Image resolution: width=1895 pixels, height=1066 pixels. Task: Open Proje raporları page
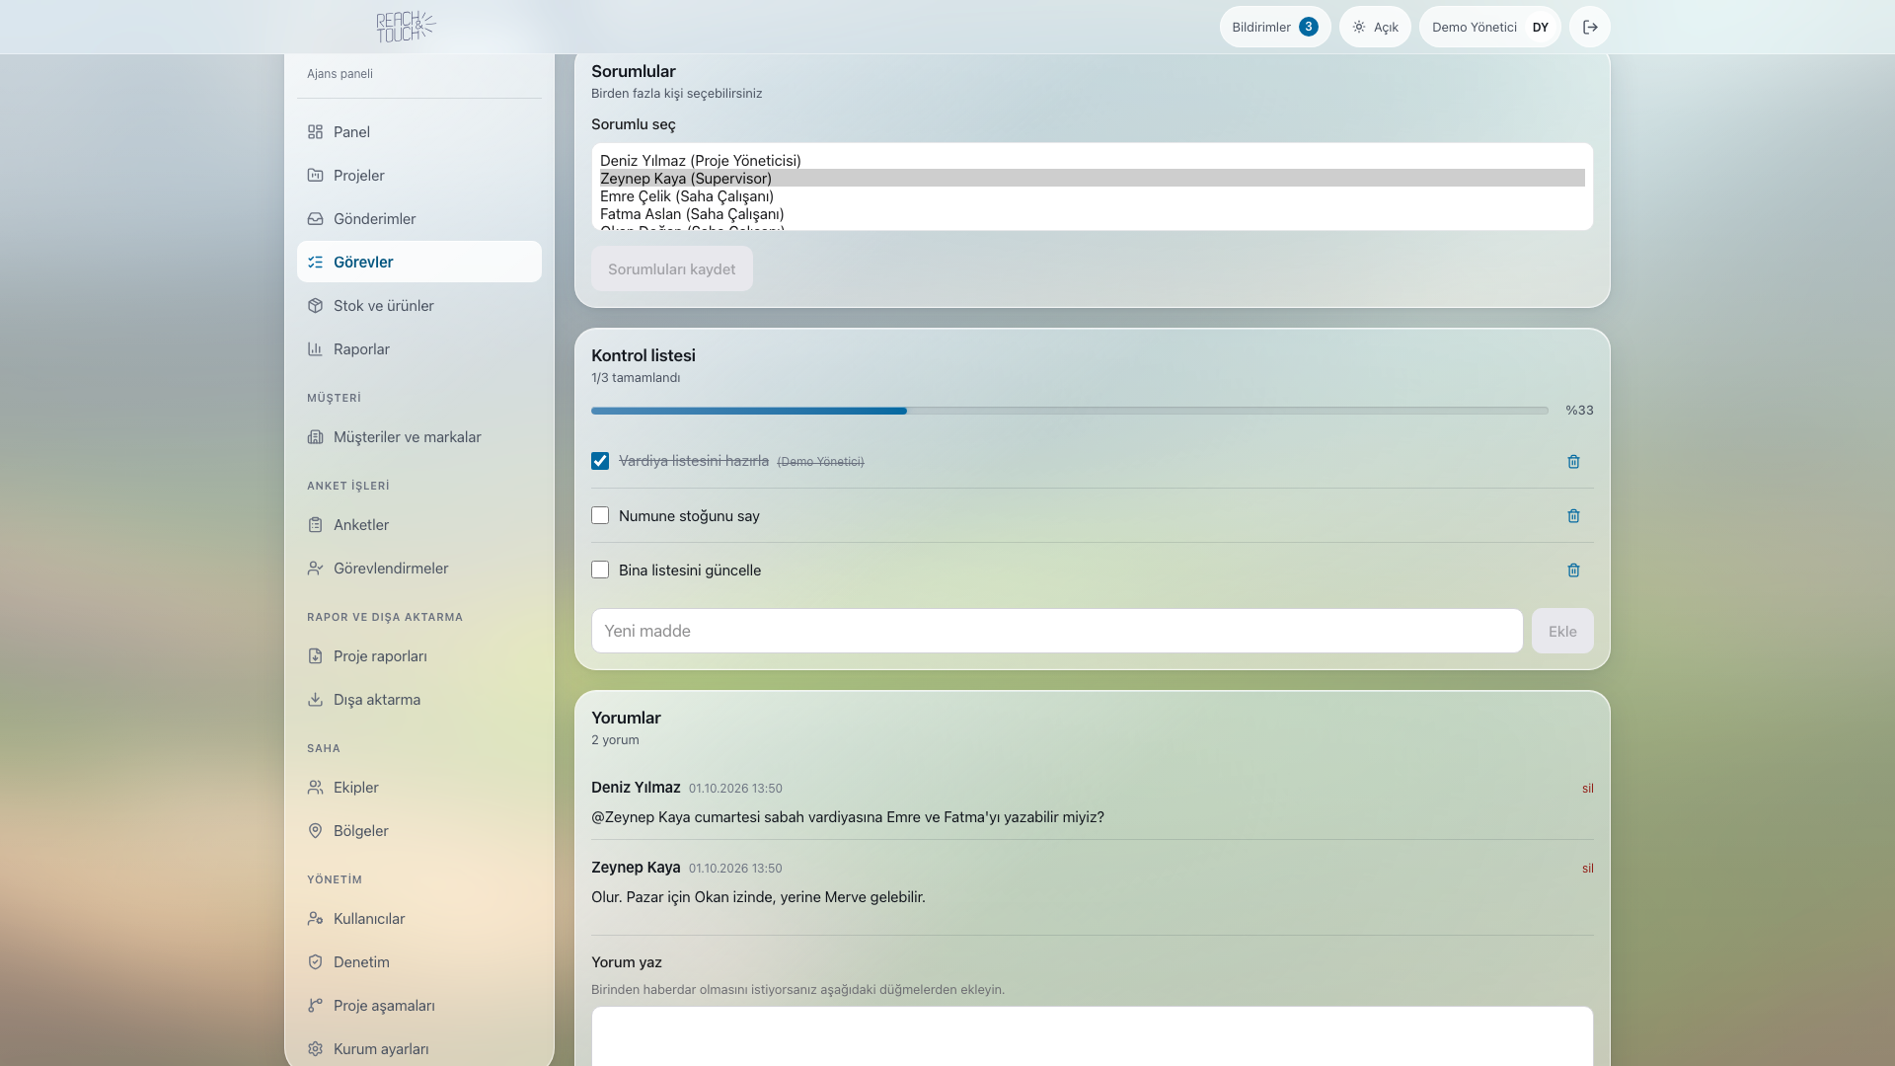tap(419, 655)
